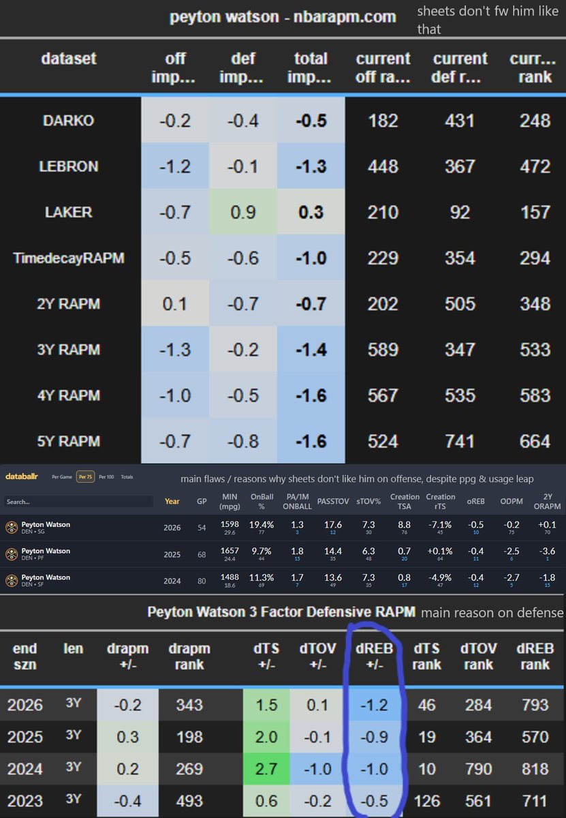Click the DARKO total impact value -0.5
The image size is (566, 818).
click(311, 121)
